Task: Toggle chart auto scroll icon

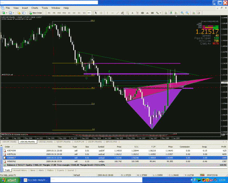Action: pos(194,13)
